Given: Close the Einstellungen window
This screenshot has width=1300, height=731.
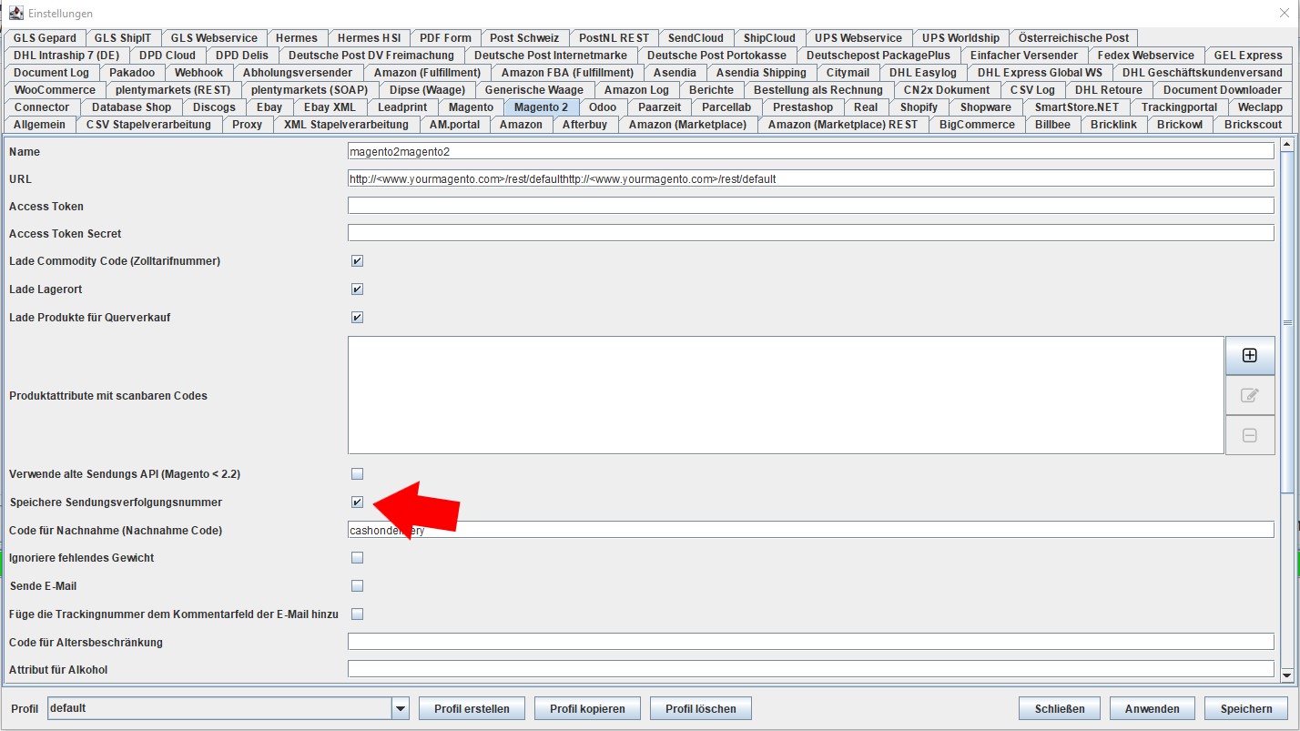Looking at the screenshot, I should tap(1283, 13).
